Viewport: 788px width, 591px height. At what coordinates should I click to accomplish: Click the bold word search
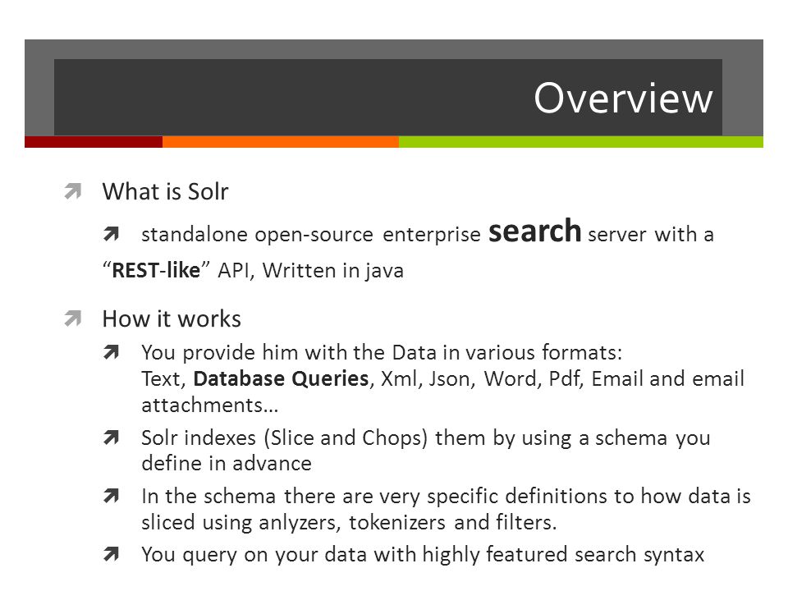[x=534, y=231]
